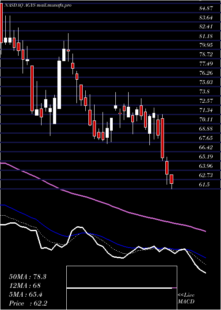The height and width of the screenshot is (310, 221).
Task: Click the 66.42 price axis label
Action: [x=206, y=147]
